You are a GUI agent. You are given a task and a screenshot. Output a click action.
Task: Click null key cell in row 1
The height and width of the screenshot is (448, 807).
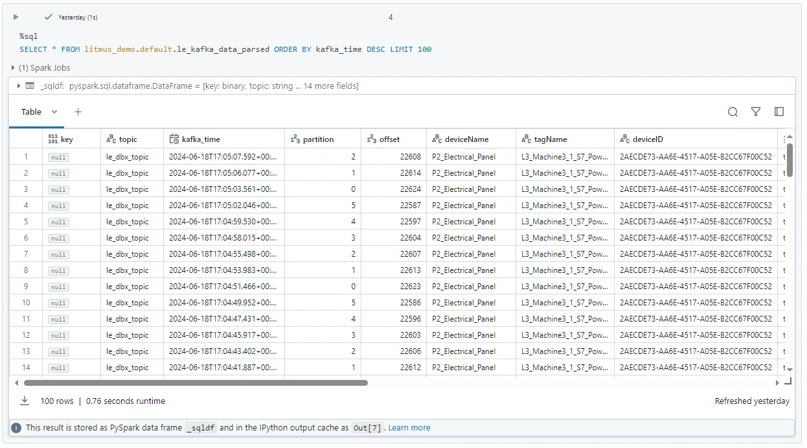pos(71,157)
